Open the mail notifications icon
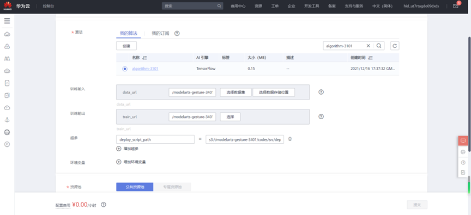Viewport: 471px width, 215px height. 456,6
